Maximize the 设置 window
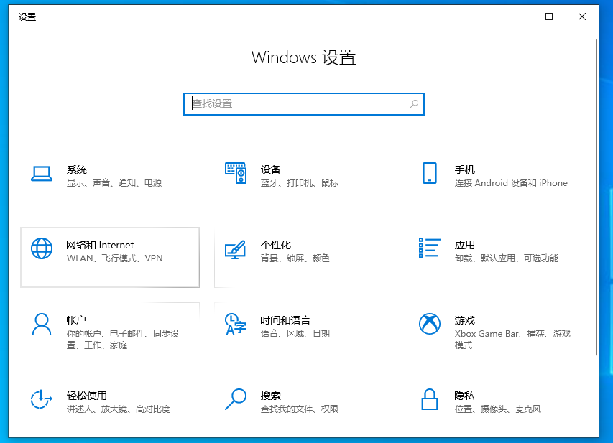613x443 pixels. [549, 17]
